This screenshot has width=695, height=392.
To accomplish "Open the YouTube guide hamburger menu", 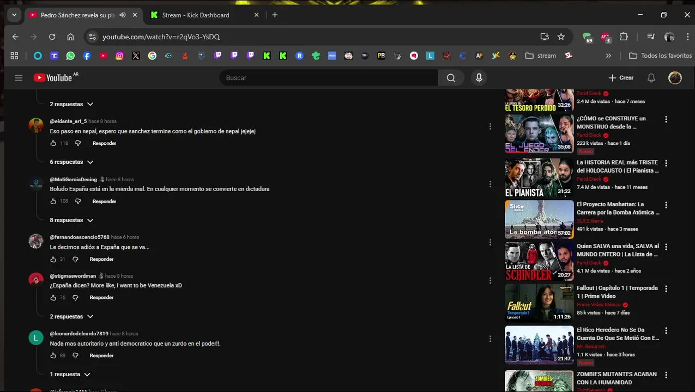I will point(19,78).
